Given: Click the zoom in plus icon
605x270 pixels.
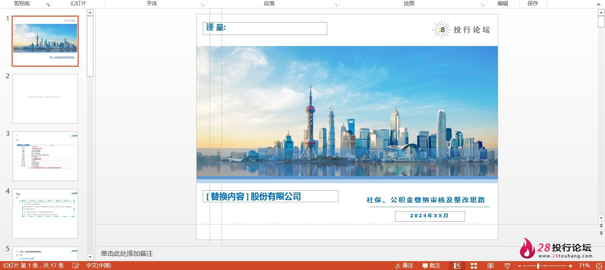Looking at the screenshot, I should click(570, 266).
